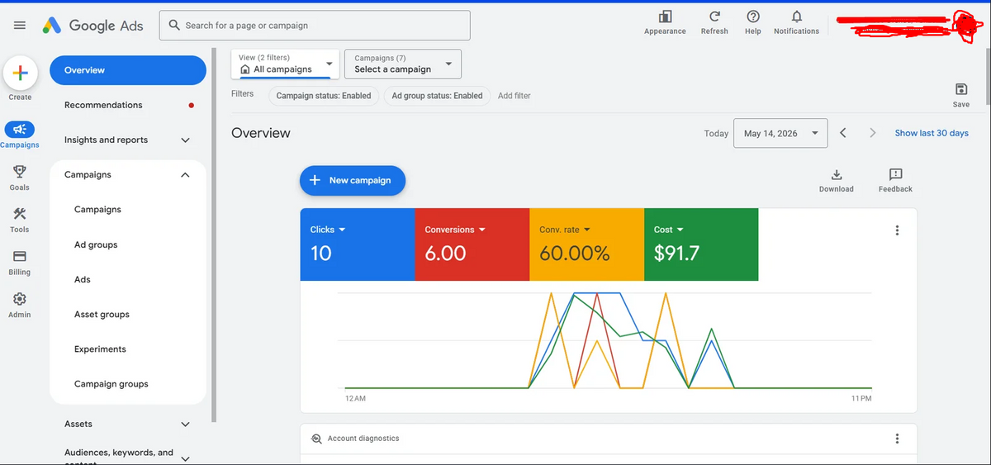
Task: Click the Account diagnostics card title
Action: click(363, 439)
